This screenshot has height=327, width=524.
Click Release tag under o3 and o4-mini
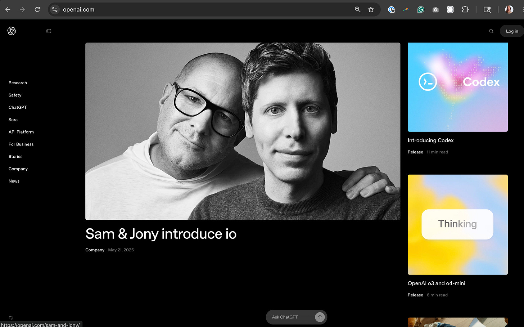tap(415, 295)
